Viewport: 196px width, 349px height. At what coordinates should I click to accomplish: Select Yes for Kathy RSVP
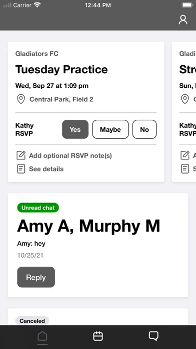point(75,129)
